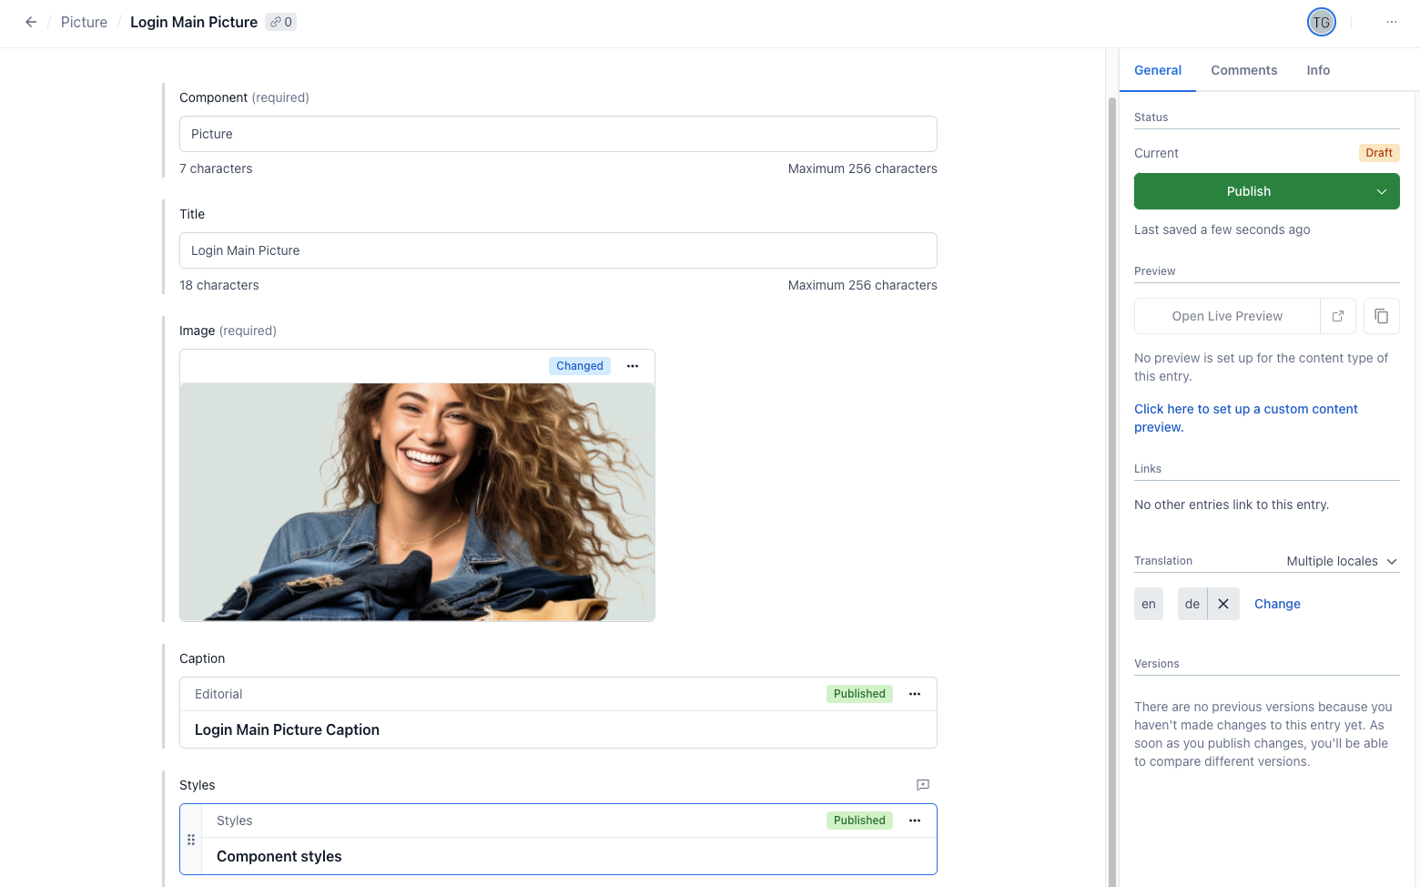Copy the preview link icon
This screenshot has height=887, width=1420.
[1382, 316]
